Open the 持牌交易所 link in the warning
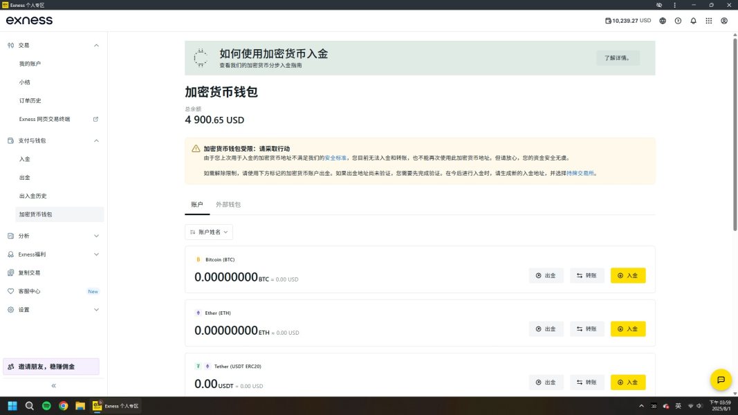The height and width of the screenshot is (415, 738). 580,173
